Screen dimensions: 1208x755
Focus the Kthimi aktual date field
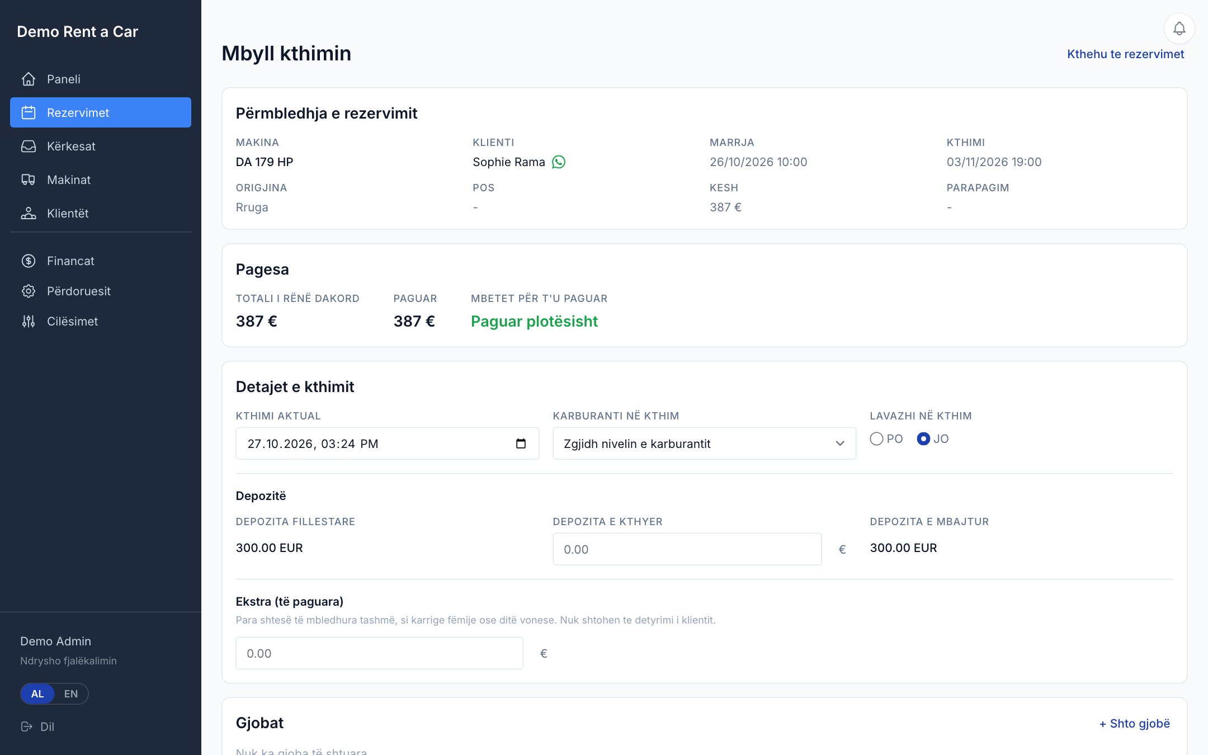pyautogui.click(x=387, y=443)
